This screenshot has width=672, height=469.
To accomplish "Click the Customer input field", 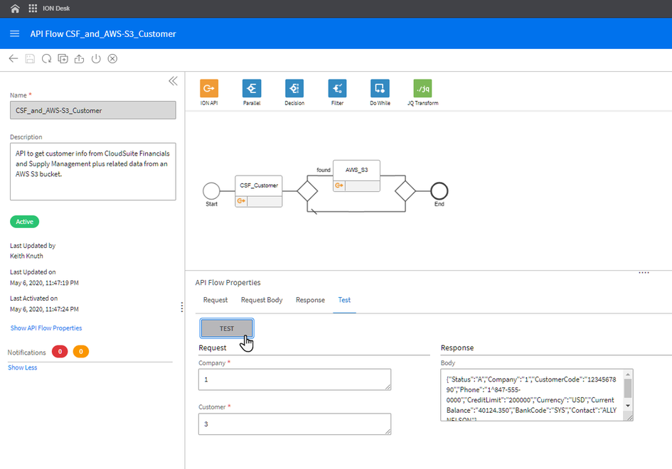I will [x=294, y=424].
